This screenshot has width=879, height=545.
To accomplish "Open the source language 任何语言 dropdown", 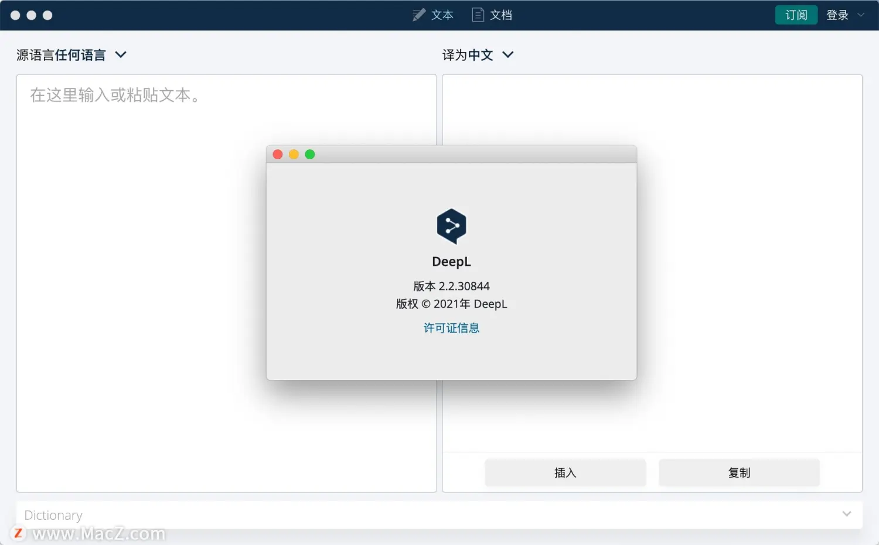I will [71, 55].
